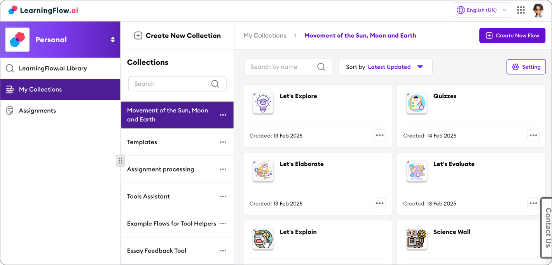Viewport: 552px width, 265px height.
Task: Click the Science Wall icon
Action: pos(417,239)
